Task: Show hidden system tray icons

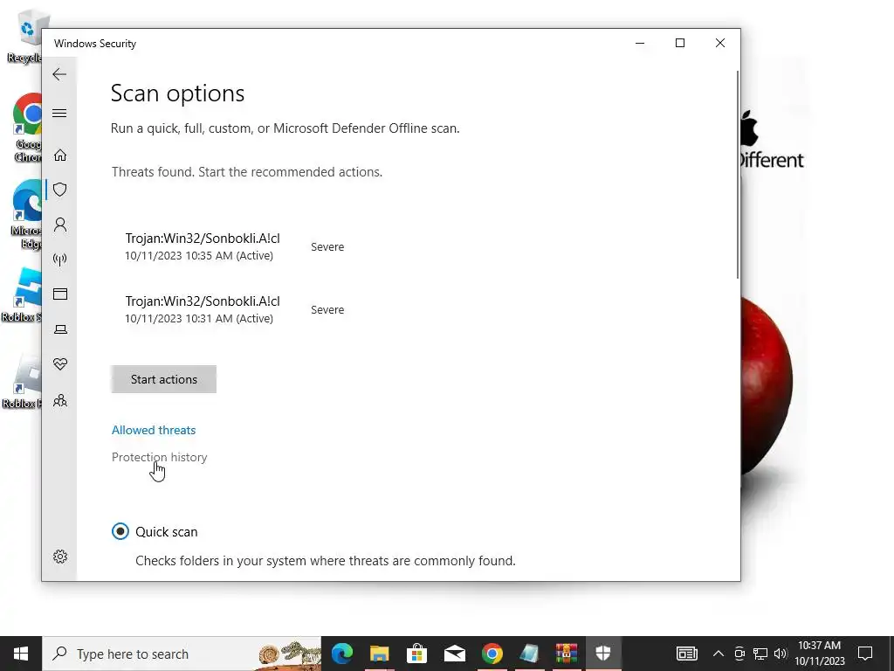Action: (x=719, y=654)
